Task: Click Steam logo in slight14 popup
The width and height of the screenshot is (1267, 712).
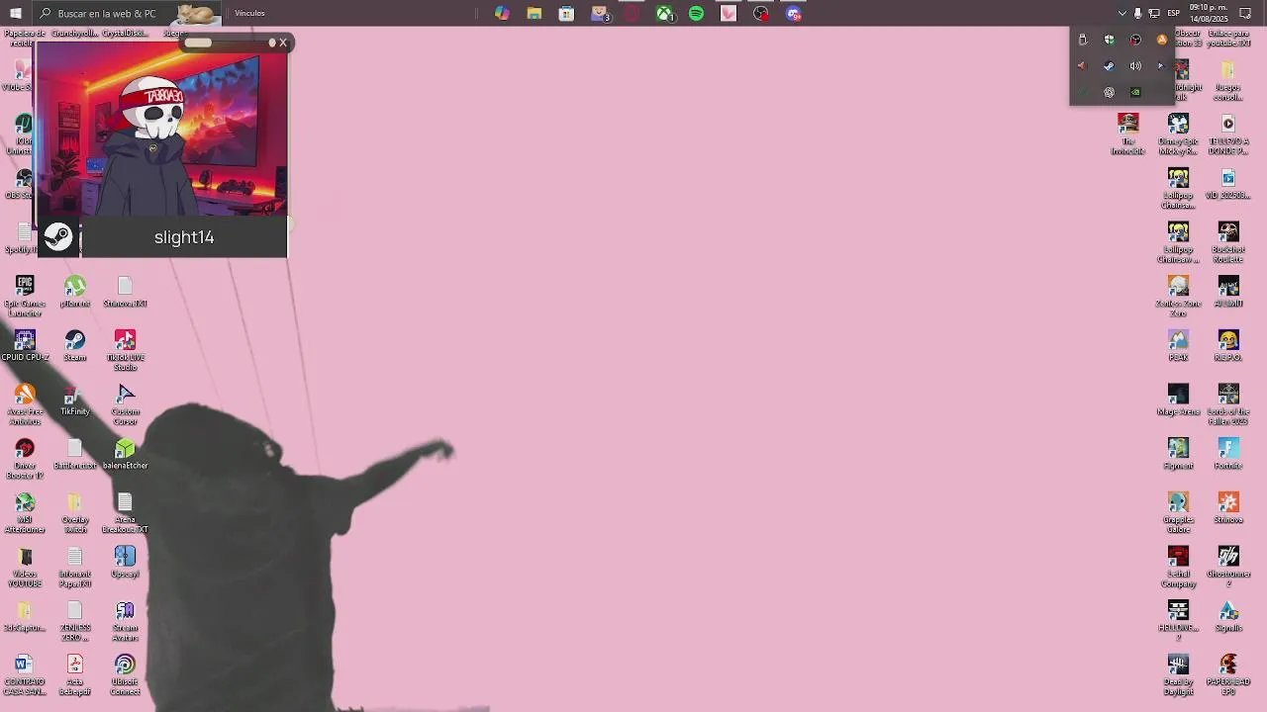Action: point(57,237)
